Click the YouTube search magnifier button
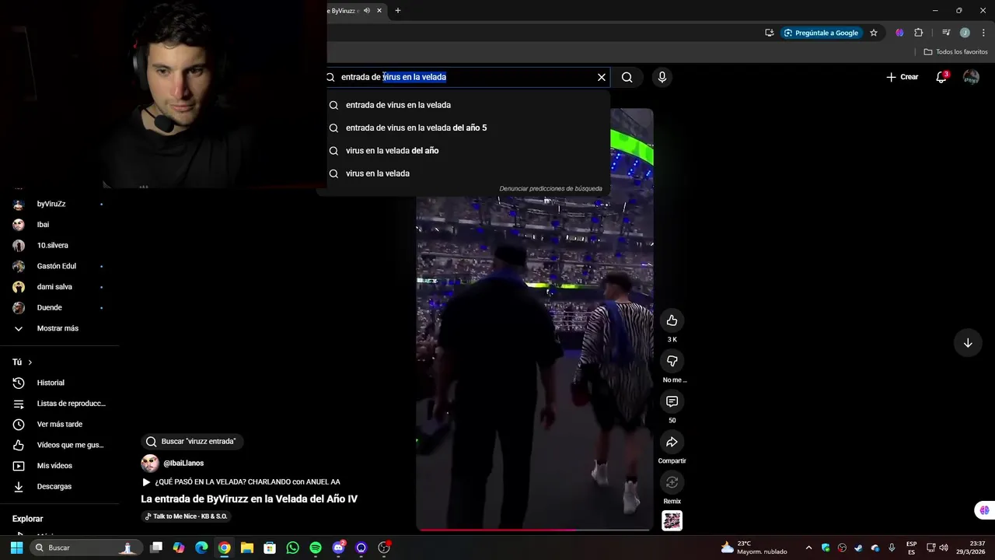This screenshot has height=560, width=995. 627,77
